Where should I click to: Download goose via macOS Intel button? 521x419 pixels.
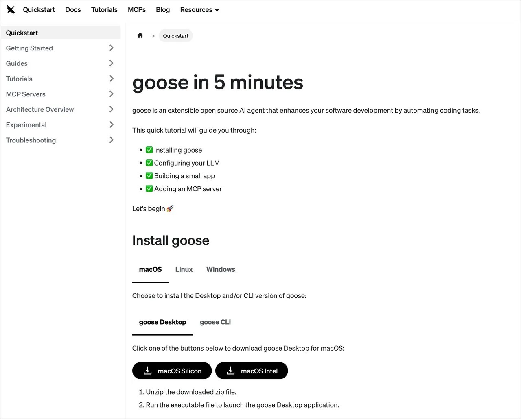(259, 371)
